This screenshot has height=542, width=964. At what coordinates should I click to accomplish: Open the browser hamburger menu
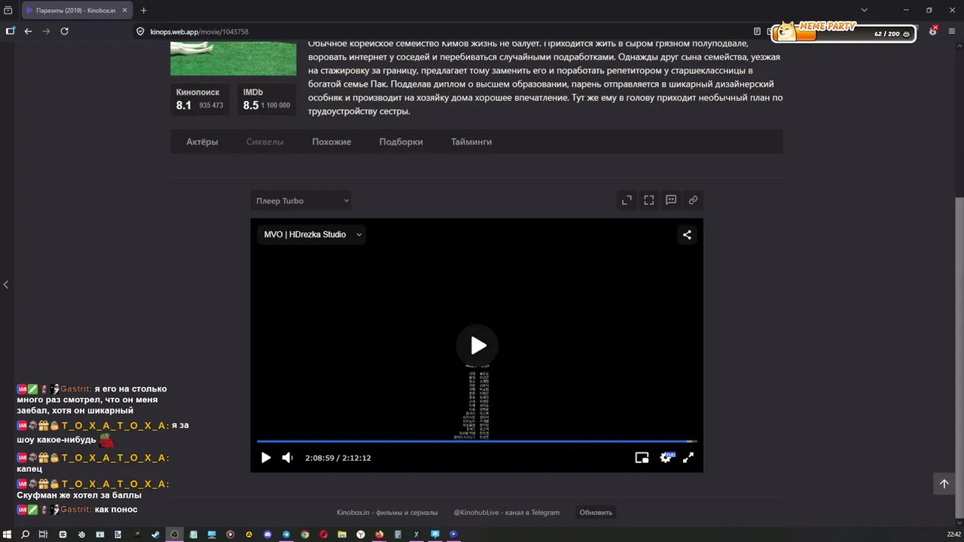click(952, 32)
